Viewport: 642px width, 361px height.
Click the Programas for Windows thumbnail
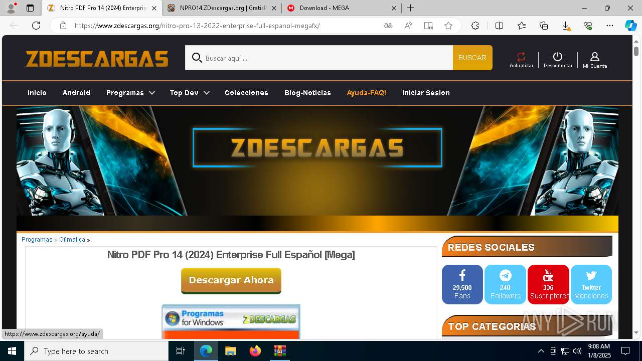click(x=231, y=321)
